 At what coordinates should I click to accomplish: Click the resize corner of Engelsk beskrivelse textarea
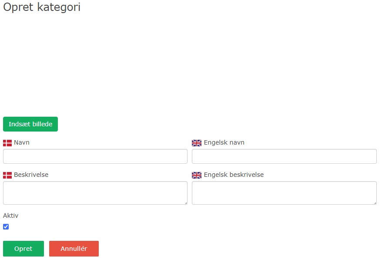coord(375,203)
